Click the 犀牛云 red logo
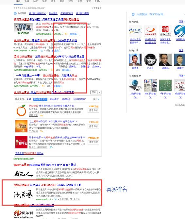 click(21, 142)
